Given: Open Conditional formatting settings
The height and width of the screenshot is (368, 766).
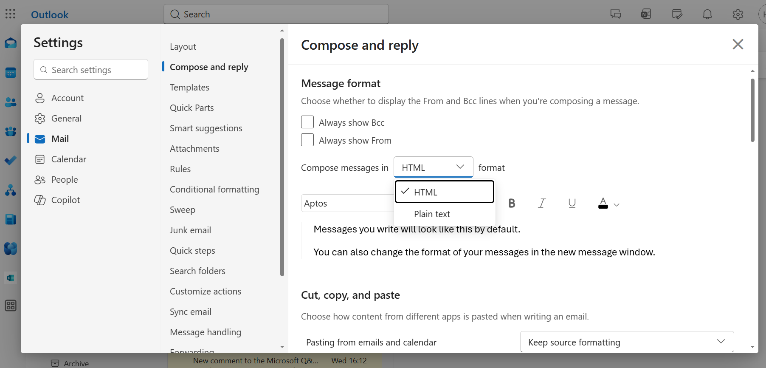Looking at the screenshot, I should 214,190.
